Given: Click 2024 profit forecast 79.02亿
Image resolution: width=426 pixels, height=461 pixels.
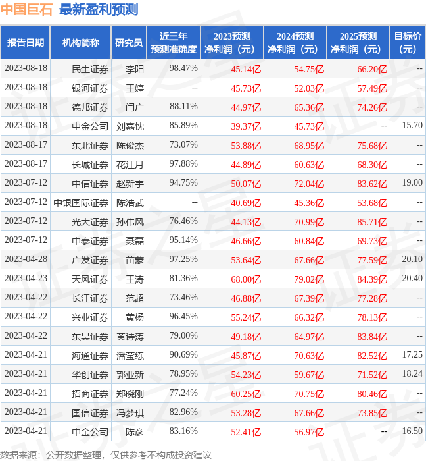Looking at the screenshot, I should (309, 279).
